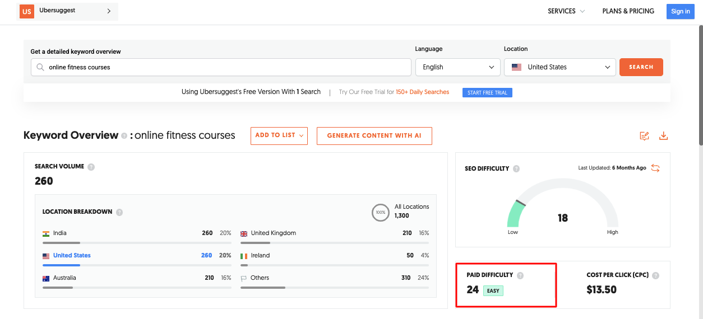Open the Language dropdown set to English
Viewport: 703px width, 319px height.
pos(458,67)
